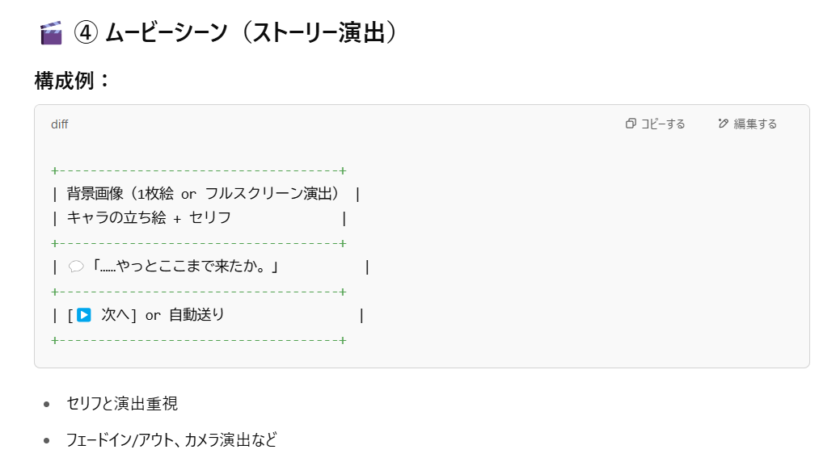Screen dimensions: 840x458
Task: Click the diff language label
Action: click(x=60, y=124)
